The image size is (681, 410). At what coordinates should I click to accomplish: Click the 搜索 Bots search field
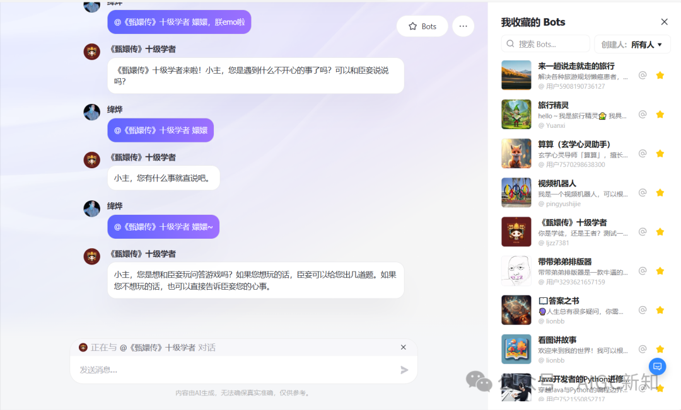tap(545, 44)
